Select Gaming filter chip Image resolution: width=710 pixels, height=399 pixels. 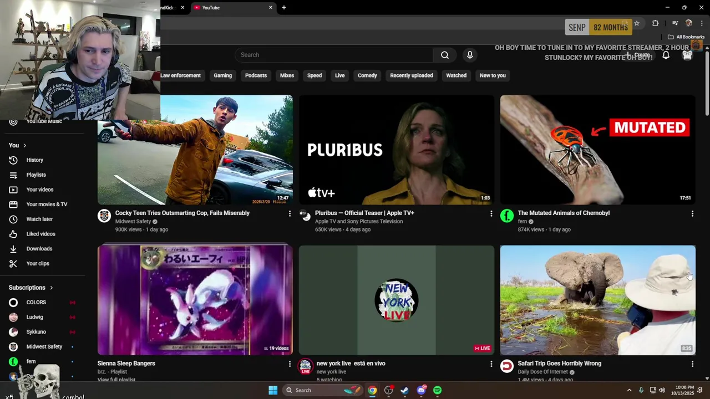(223, 75)
